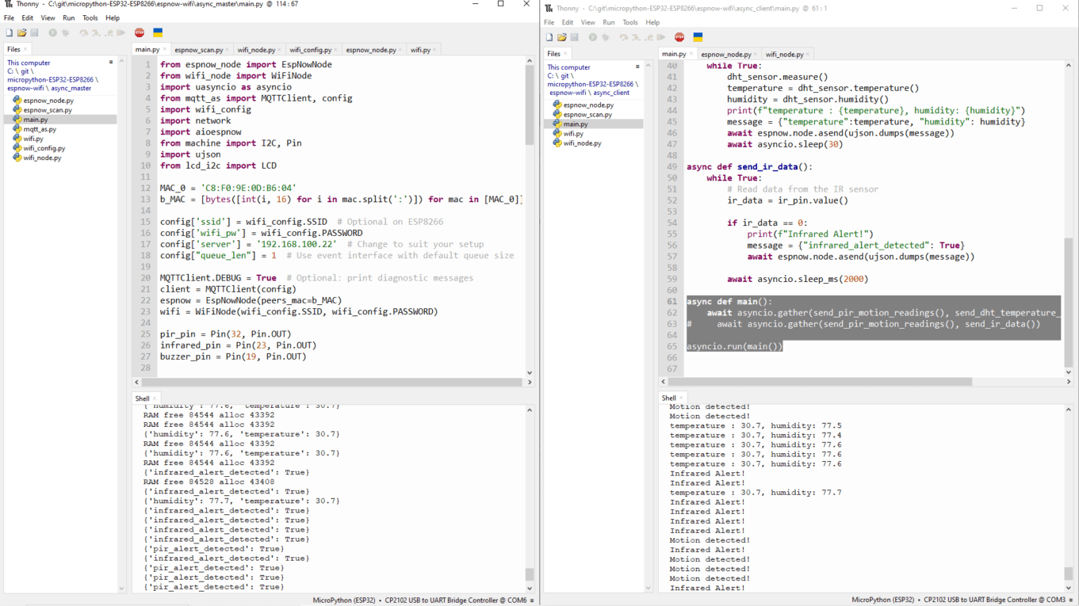Select mqtt_as.py in the Files panel

40,129
